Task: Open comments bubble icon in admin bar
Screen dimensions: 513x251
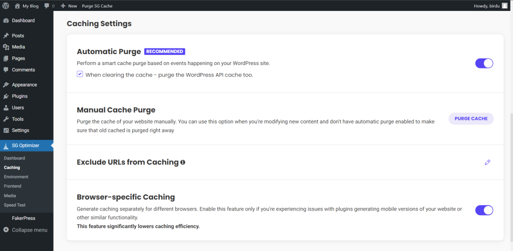Action: pos(47,5)
